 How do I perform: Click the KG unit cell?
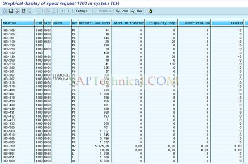click(x=74, y=161)
